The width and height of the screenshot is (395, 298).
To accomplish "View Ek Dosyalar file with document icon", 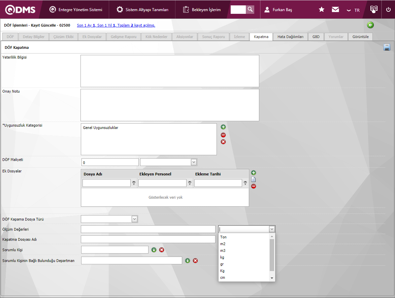I will point(254,179).
